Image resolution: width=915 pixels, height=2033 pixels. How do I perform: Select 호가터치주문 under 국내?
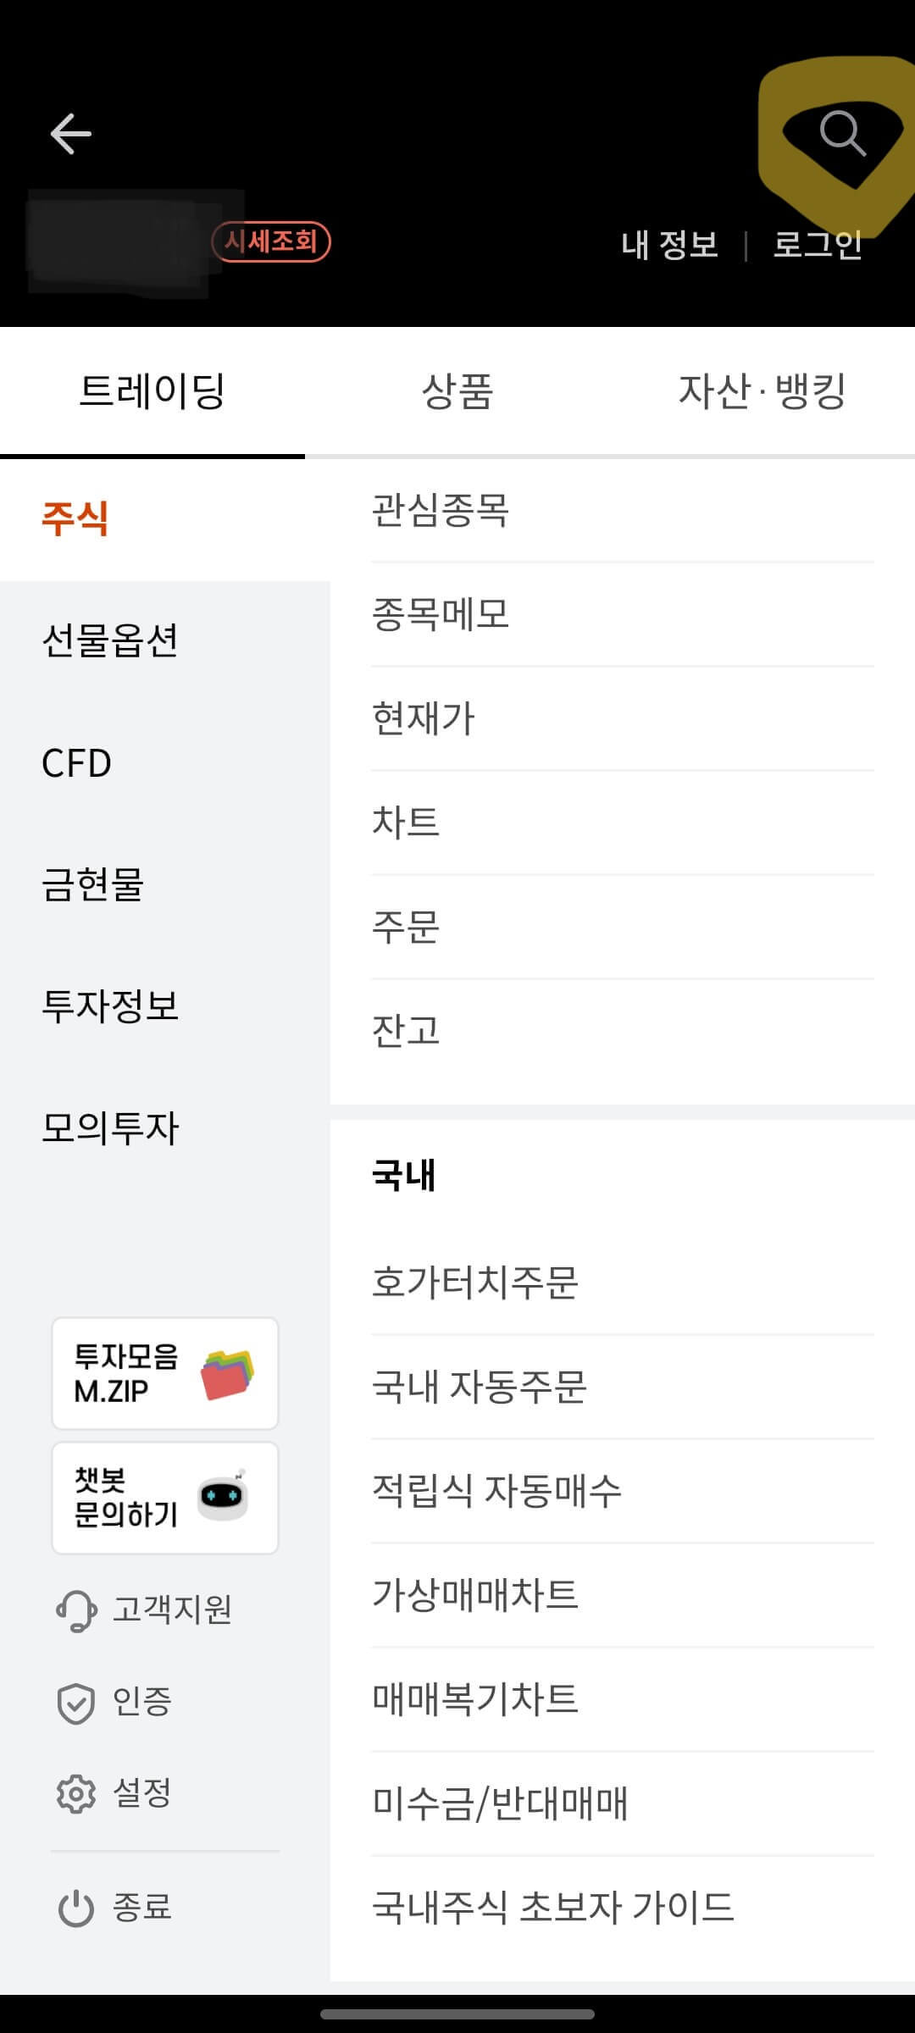(474, 1283)
